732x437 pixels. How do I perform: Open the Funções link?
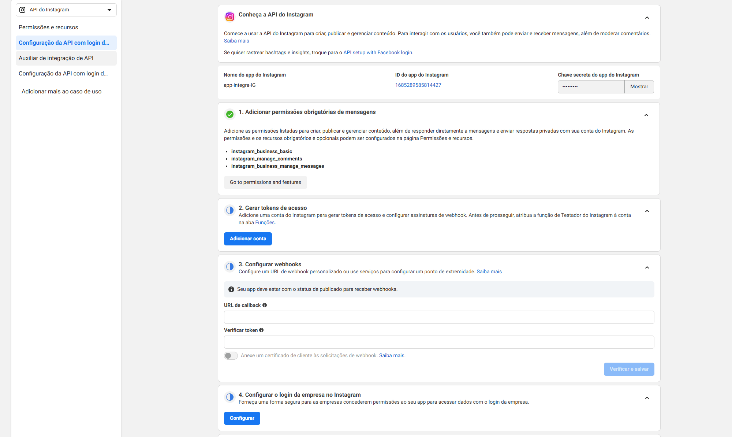coord(265,223)
